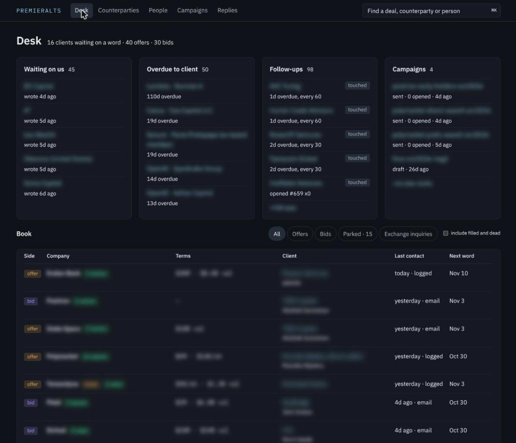The image size is (516, 443).
Task: Open the 110d overdue client item
Action: [x=197, y=91]
